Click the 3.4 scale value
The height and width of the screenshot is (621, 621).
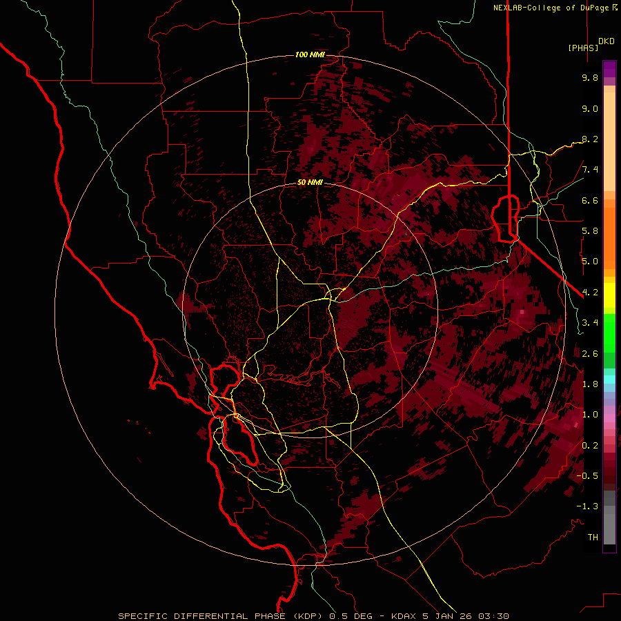click(x=590, y=323)
